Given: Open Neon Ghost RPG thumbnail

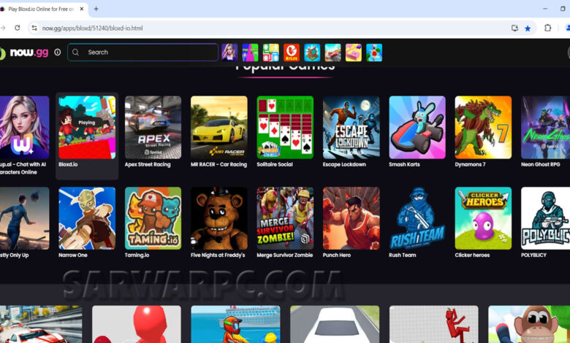Looking at the screenshot, I should click(546, 128).
